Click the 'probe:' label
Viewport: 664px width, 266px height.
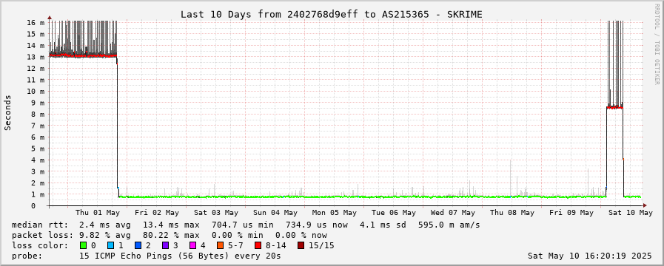coord(27,256)
